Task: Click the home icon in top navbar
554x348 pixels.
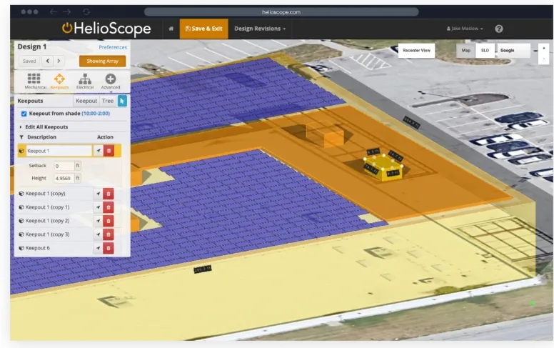Action: pyautogui.click(x=171, y=29)
